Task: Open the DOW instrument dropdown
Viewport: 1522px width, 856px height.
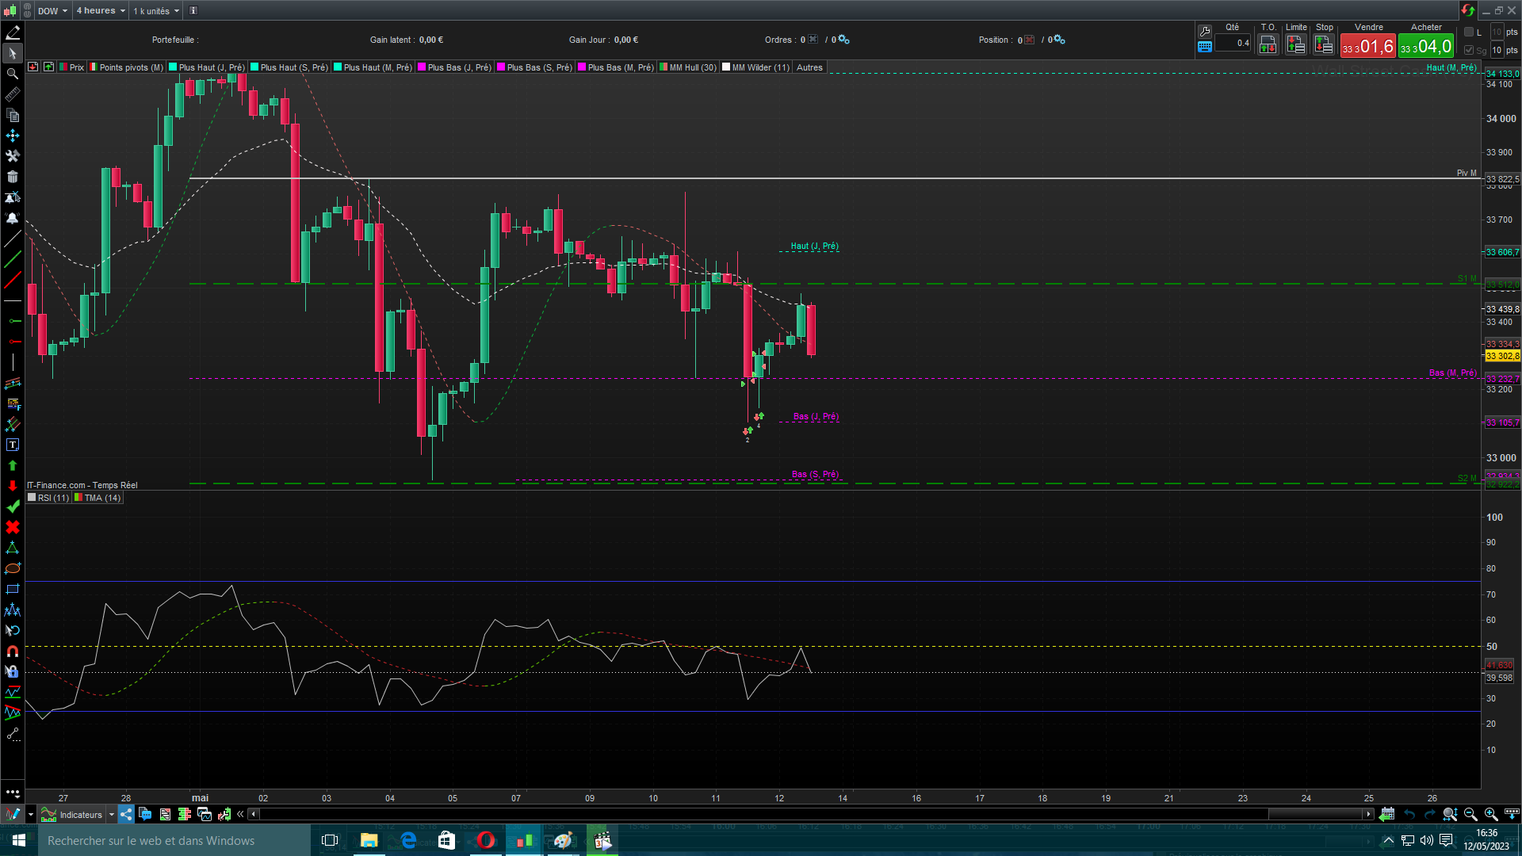Action: click(x=52, y=11)
